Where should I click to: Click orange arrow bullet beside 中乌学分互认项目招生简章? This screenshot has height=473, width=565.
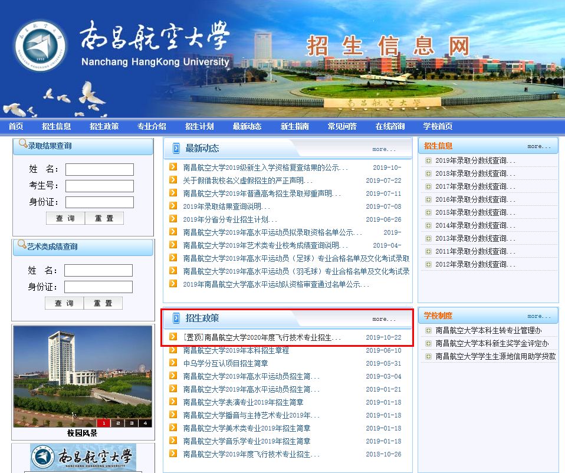pyautogui.click(x=173, y=363)
